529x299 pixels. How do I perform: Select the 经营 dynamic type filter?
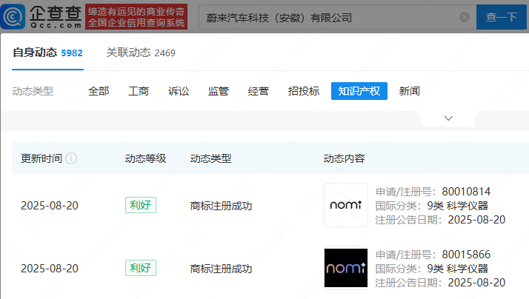click(x=258, y=91)
